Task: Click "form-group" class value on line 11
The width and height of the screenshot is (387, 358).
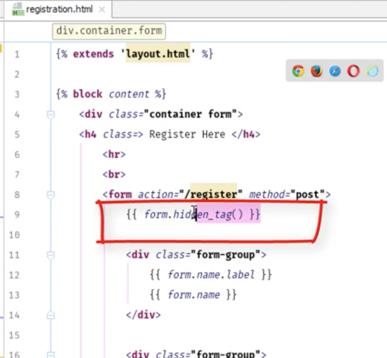Action: point(226,255)
